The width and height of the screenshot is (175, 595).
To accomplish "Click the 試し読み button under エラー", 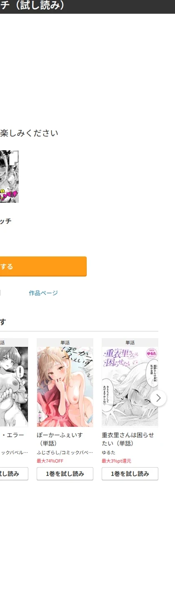I will coord(14,474).
